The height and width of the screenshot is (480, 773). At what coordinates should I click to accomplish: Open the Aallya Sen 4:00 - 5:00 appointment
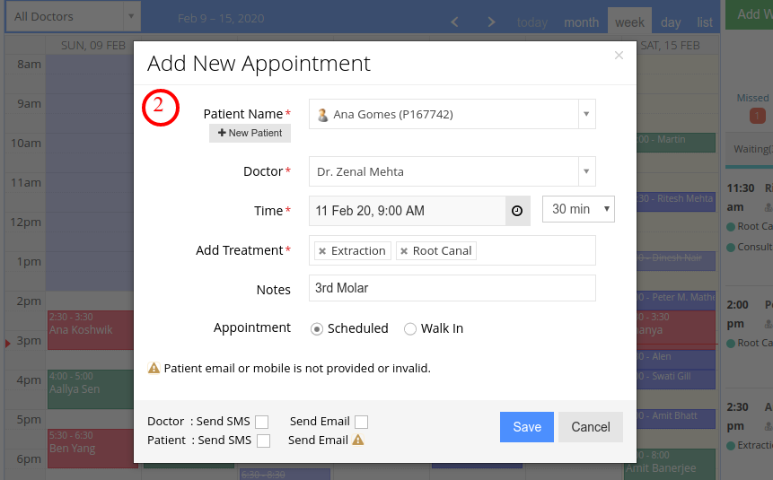click(90, 388)
